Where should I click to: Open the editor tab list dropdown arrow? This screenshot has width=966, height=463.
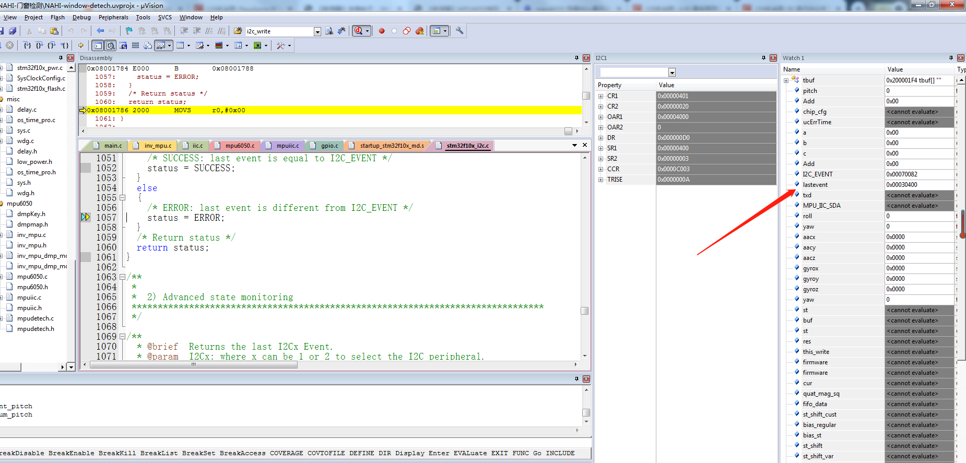click(x=574, y=145)
